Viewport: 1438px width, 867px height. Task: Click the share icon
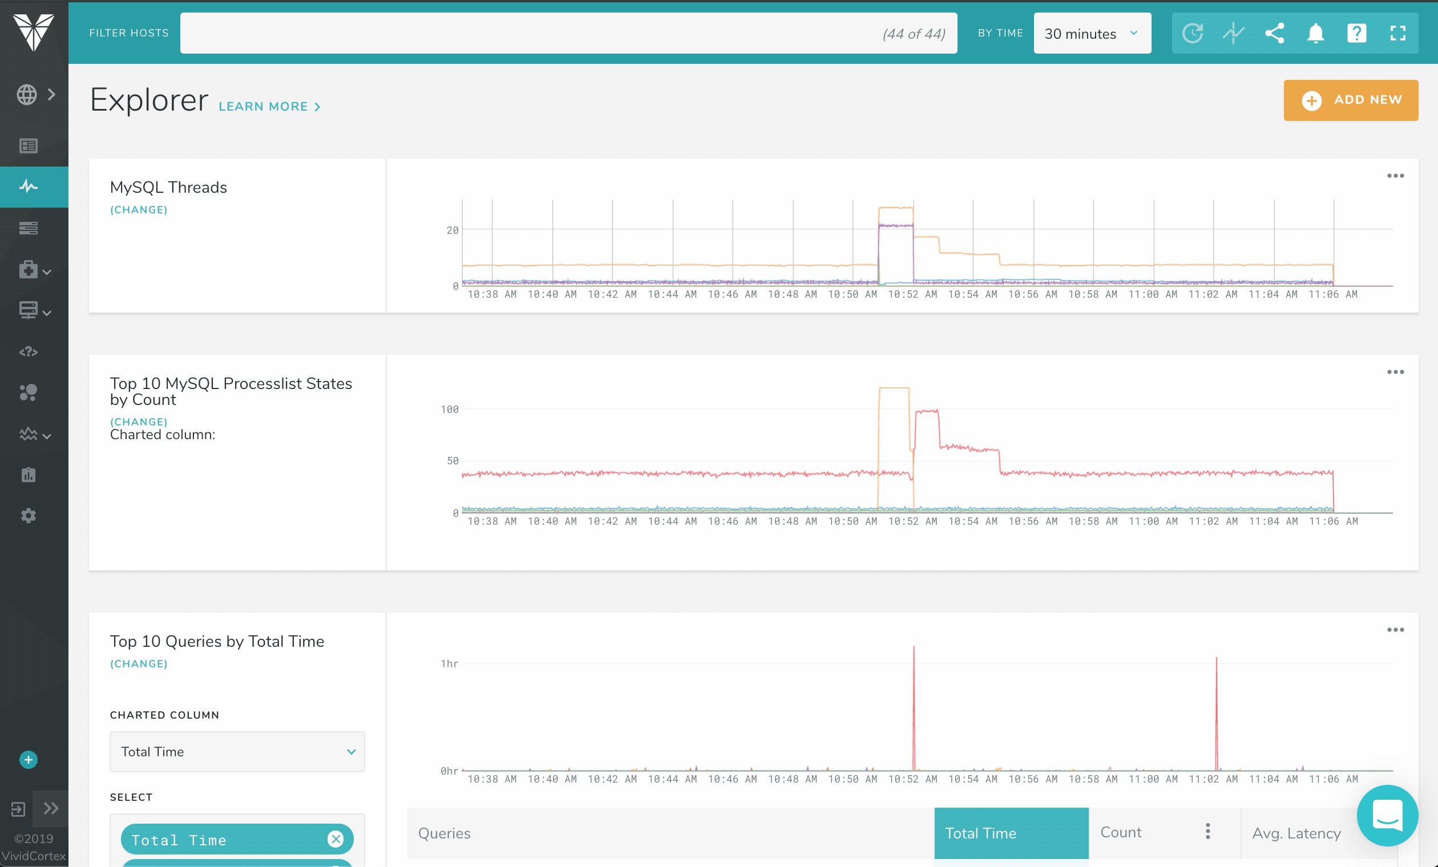coord(1275,33)
